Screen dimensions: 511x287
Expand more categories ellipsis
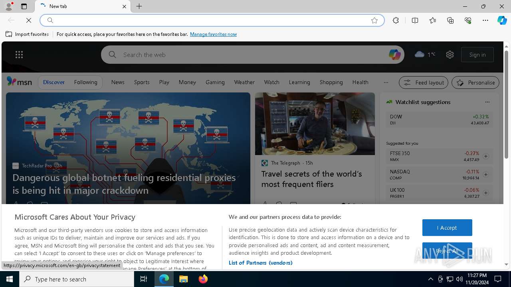tap(386, 82)
